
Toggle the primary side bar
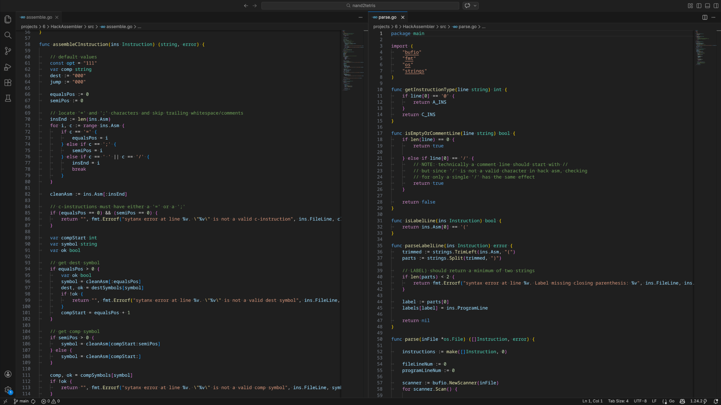(x=699, y=6)
